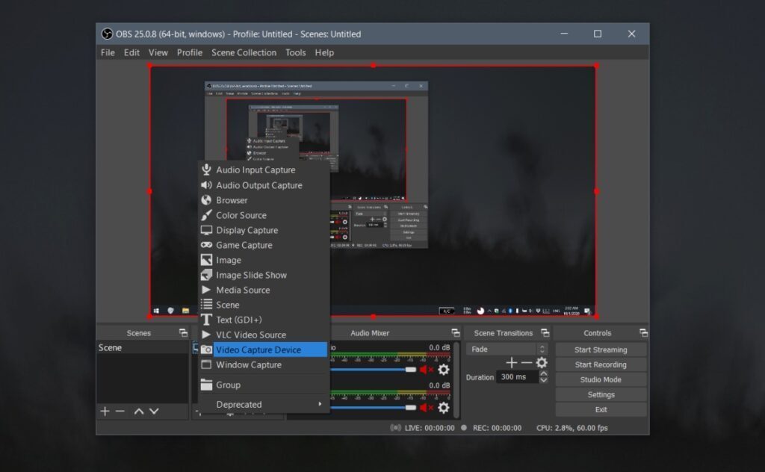This screenshot has height=472, width=765.
Task: Move the selected scene up with the arrow
Action: 138,411
